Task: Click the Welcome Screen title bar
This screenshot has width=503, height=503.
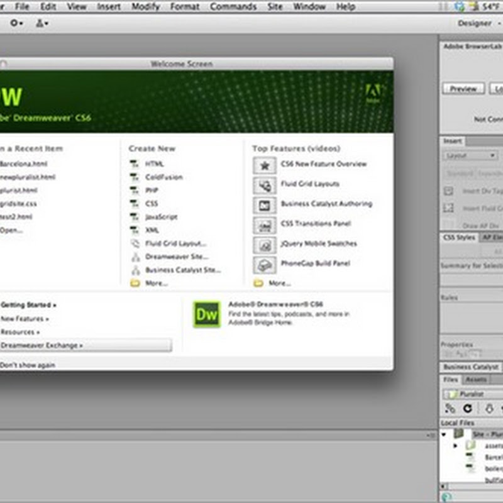Action: [197, 64]
